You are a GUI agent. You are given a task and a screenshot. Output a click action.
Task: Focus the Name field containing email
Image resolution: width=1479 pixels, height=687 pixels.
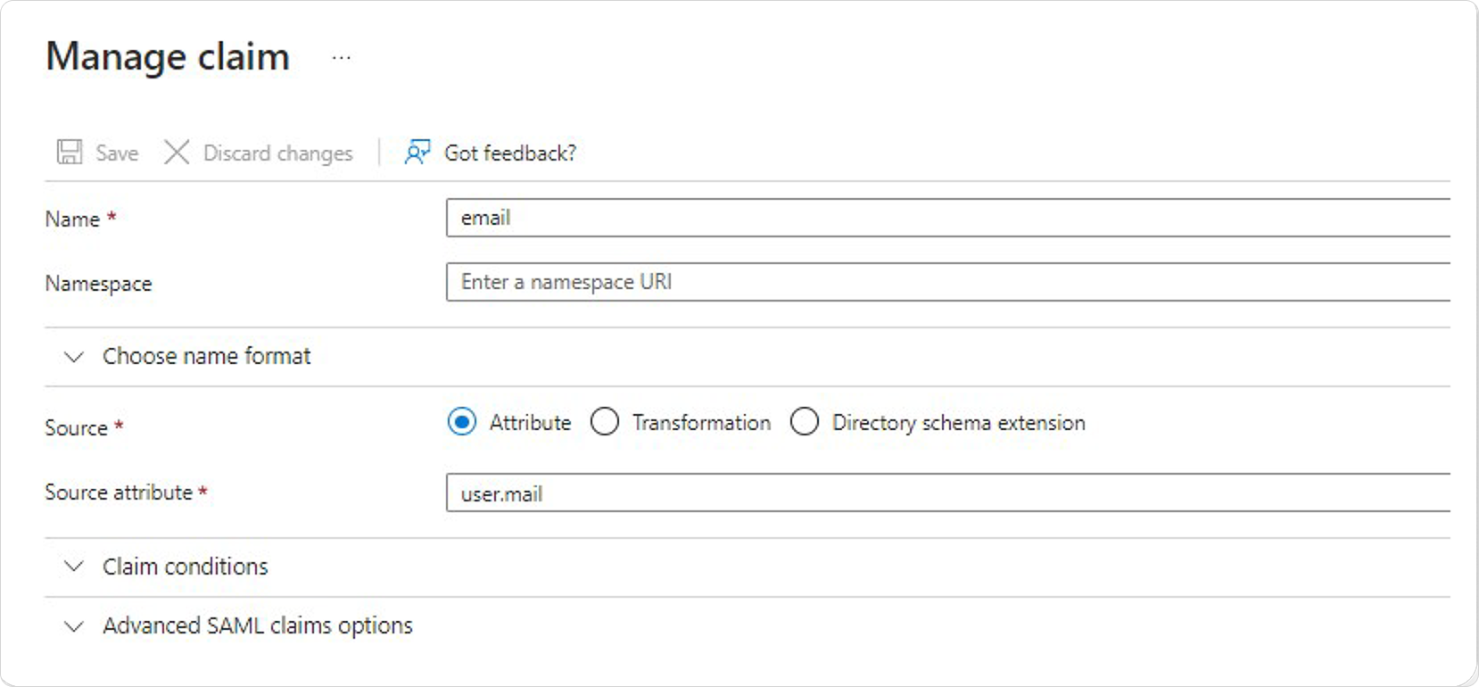[948, 218]
